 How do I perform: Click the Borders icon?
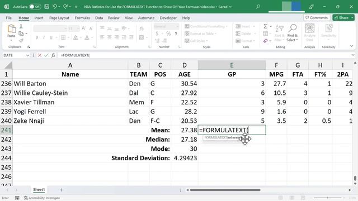[63, 37]
